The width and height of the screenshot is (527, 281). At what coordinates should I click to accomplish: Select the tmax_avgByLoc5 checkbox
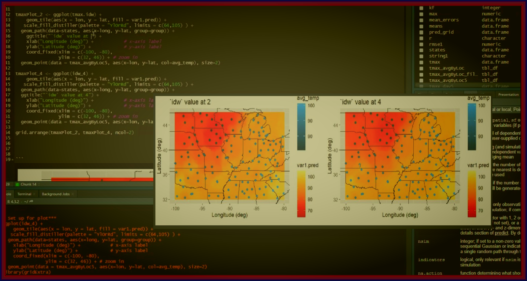click(x=421, y=80)
